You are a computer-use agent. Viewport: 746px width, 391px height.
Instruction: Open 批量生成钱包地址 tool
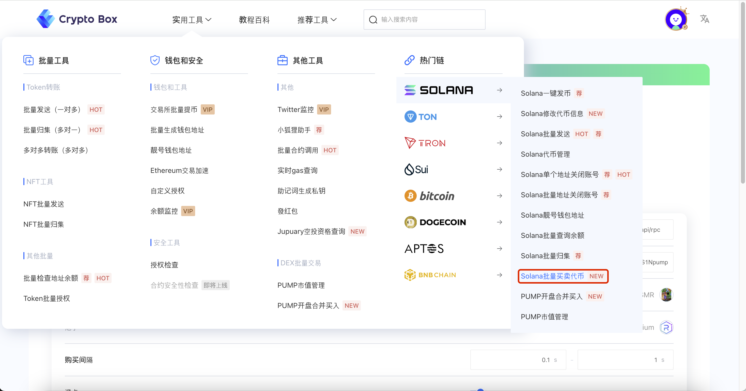coord(177,130)
